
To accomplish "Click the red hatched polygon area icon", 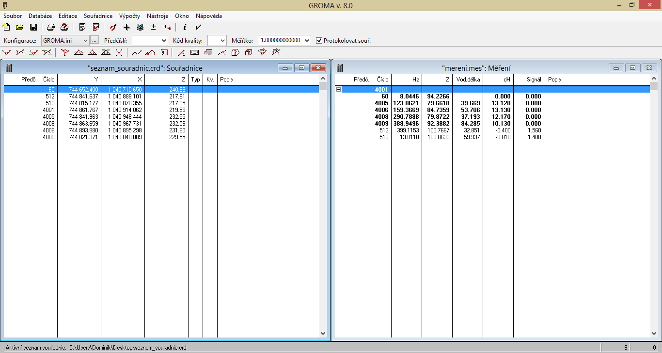I will (208, 52).
